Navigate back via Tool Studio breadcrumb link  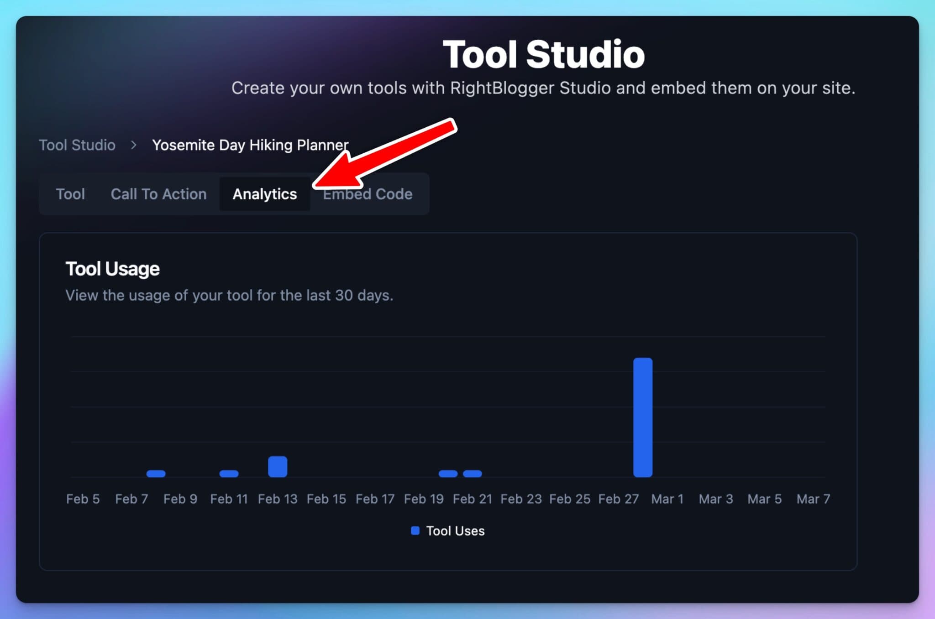point(77,145)
